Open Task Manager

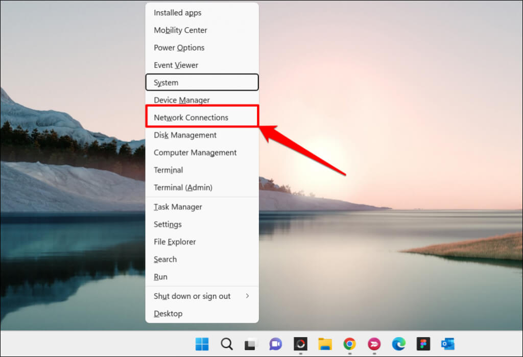pyautogui.click(x=177, y=207)
